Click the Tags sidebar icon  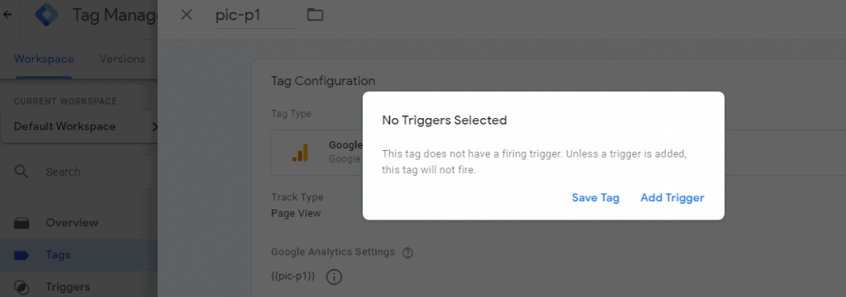[x=21, y=255]
